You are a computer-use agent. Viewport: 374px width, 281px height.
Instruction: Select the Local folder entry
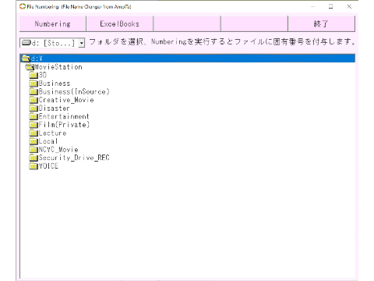click(44, 141)
